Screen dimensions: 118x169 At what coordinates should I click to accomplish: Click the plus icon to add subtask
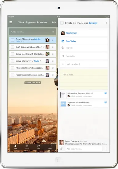pos(63,64)
